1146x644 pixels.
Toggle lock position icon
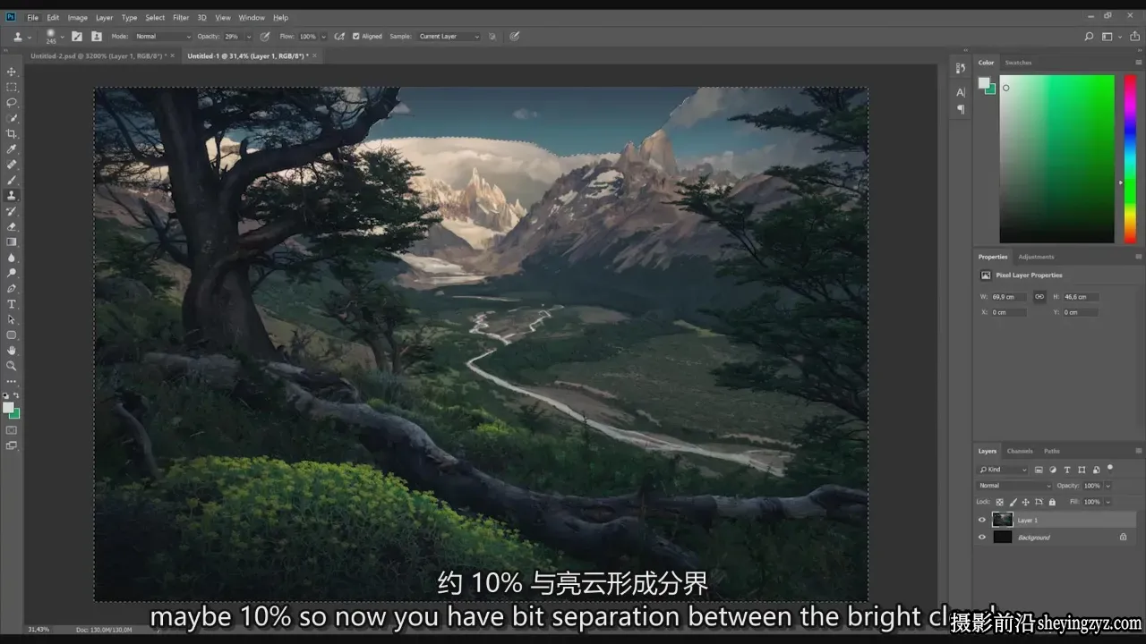pos(1026,502)
